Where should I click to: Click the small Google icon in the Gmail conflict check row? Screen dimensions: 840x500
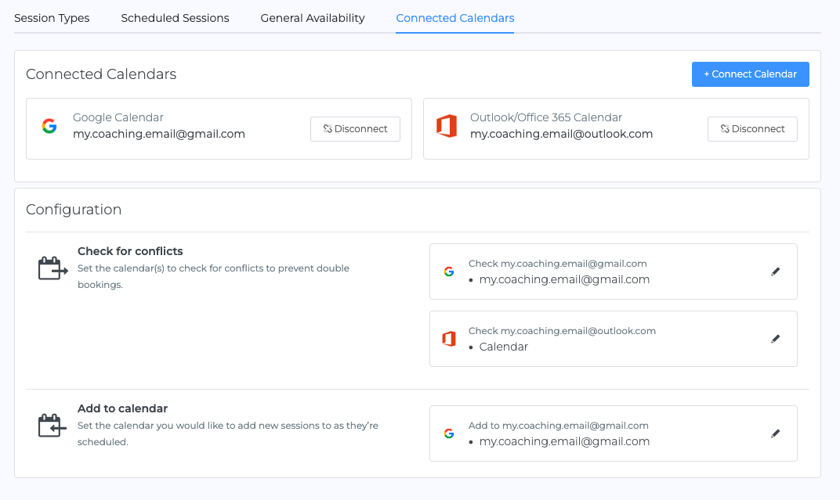pyautogui.click(x=449, y=272)
